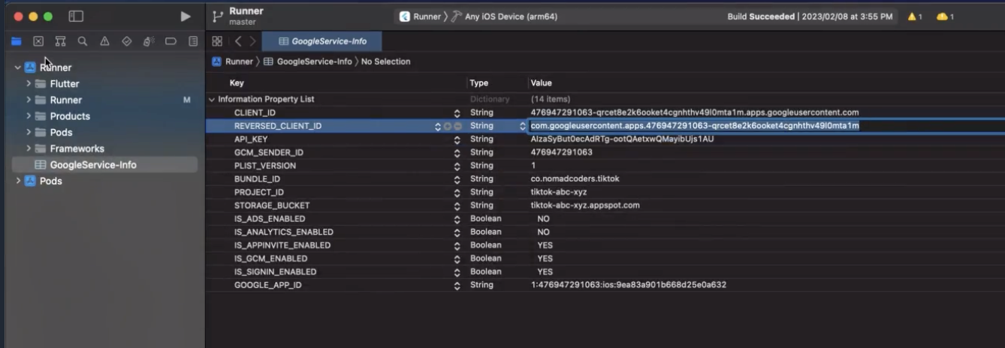Click the co.nomadcoders.tiktok bundle value

coord(575,179)
